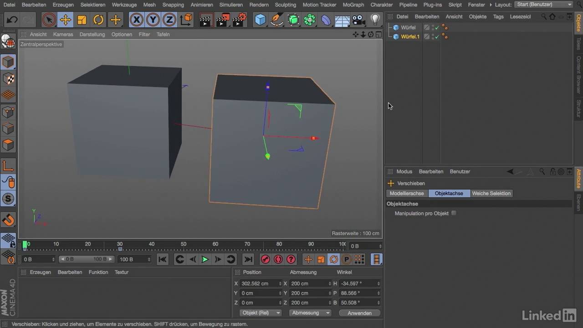
Task: Open the render settings clapperboard icon
Action: pos(240,20)
